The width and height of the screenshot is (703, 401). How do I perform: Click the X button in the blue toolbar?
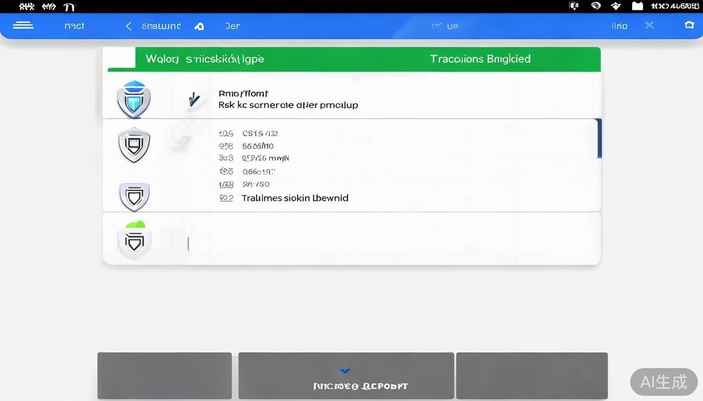[649, 25]
